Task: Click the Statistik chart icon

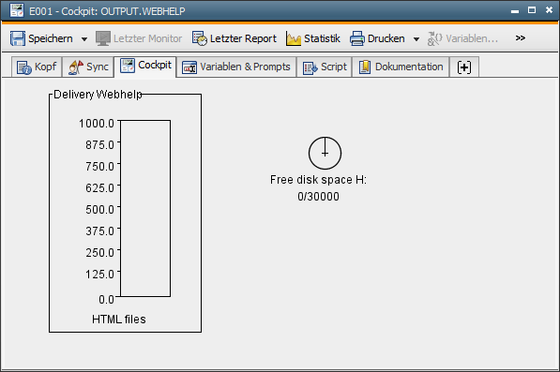Action: pos(294,38)
